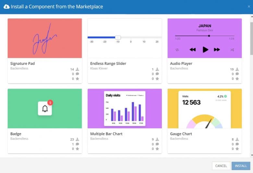Click the rewind icon in Audio Player preview
This screenshot has width=253, height=173.
[x=193, y=50]
